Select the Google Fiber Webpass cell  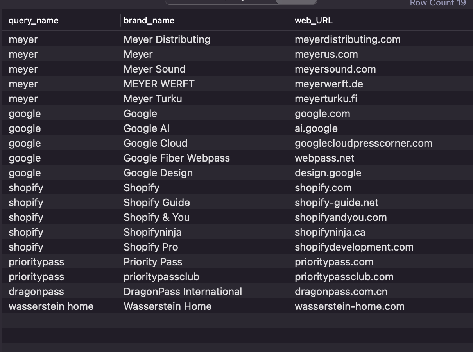point(177,158)
